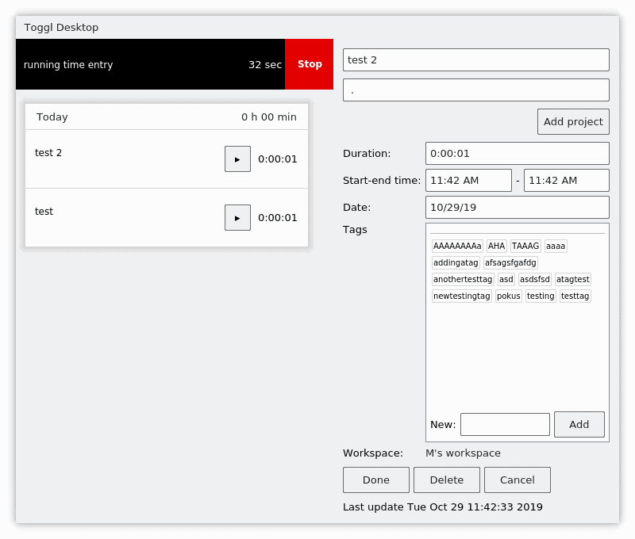Screen dimensions: 635x539
Task: Edit the end time field
Action: [x=566, y=181]
